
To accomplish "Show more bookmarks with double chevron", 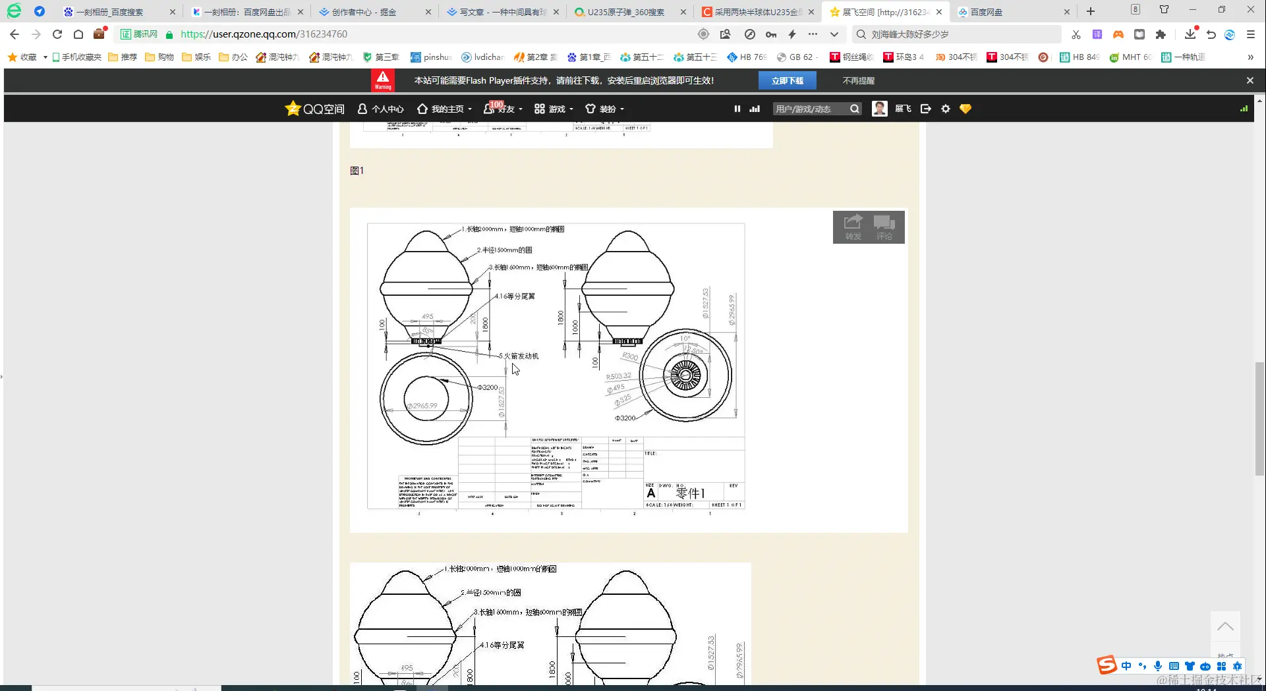I will (x=1250, y=57).
